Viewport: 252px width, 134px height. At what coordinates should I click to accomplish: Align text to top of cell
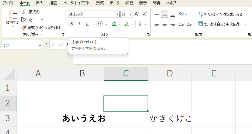pyautogui.click(x=157, y=14)
